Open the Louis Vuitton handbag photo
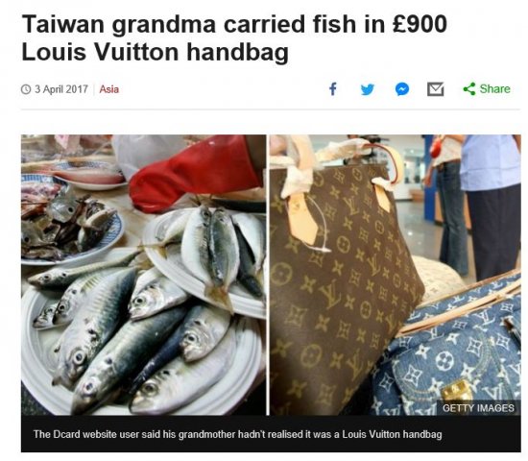Image resolution: width=528 pixels, height=461 pixels. coord(396,275)
